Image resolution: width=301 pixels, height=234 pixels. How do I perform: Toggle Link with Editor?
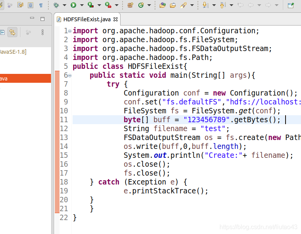click(x=12, y=32)
